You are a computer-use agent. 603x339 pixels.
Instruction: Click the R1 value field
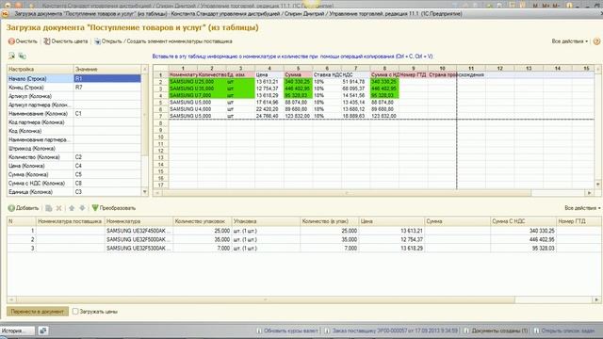(x=107, y=78)
